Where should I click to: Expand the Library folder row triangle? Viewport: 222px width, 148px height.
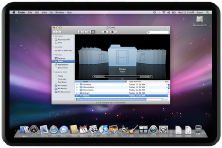click(x=77, y=93)
